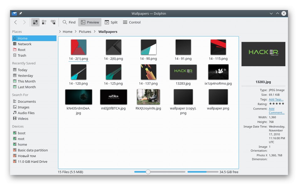Click the free space bar

203,172
